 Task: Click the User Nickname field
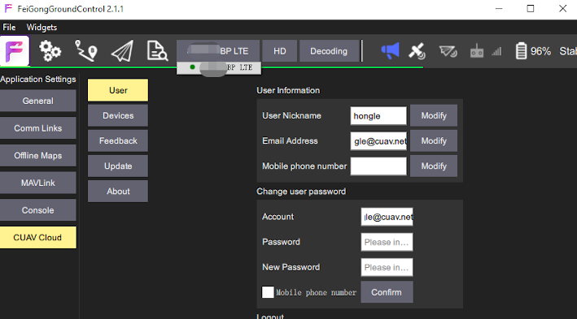tap(378, 115)
